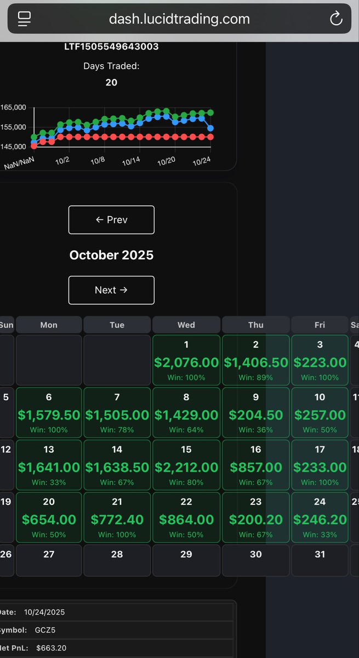Viewport: 359px width, 658px height.
Task: Click the empty October 28 cell
Action: (x=117, y=560)
